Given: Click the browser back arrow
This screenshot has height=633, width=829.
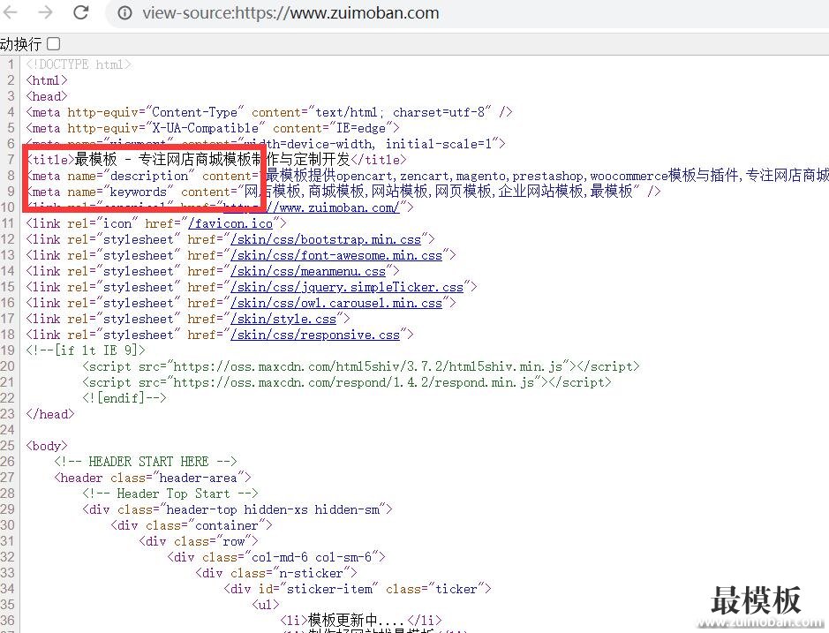Looking at the screenshot, I should pyautogui.click(x=10, y=12).
